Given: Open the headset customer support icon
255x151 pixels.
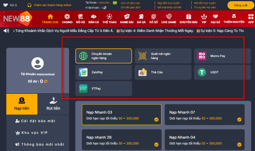Looking at the screenshot, I should coord(29,5).
